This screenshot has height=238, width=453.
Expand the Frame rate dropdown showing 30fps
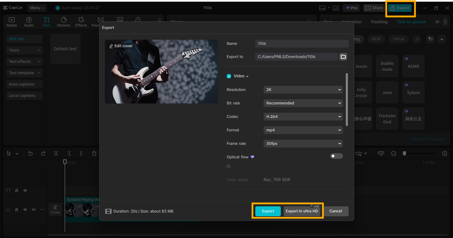point(303,143)
